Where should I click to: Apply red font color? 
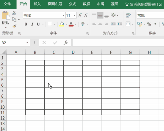(x=71, y=24)
